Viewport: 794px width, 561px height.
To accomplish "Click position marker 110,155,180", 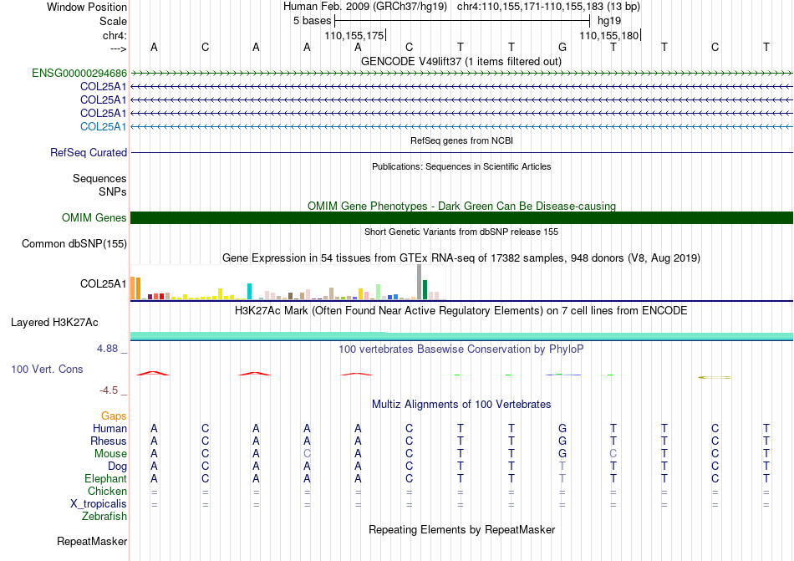I will (609, 35).
